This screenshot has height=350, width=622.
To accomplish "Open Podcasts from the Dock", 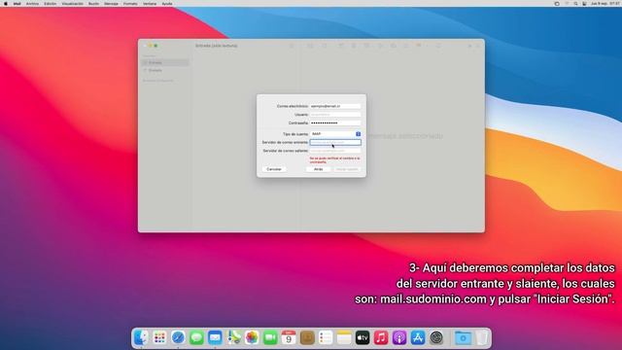I will (399, 337).
